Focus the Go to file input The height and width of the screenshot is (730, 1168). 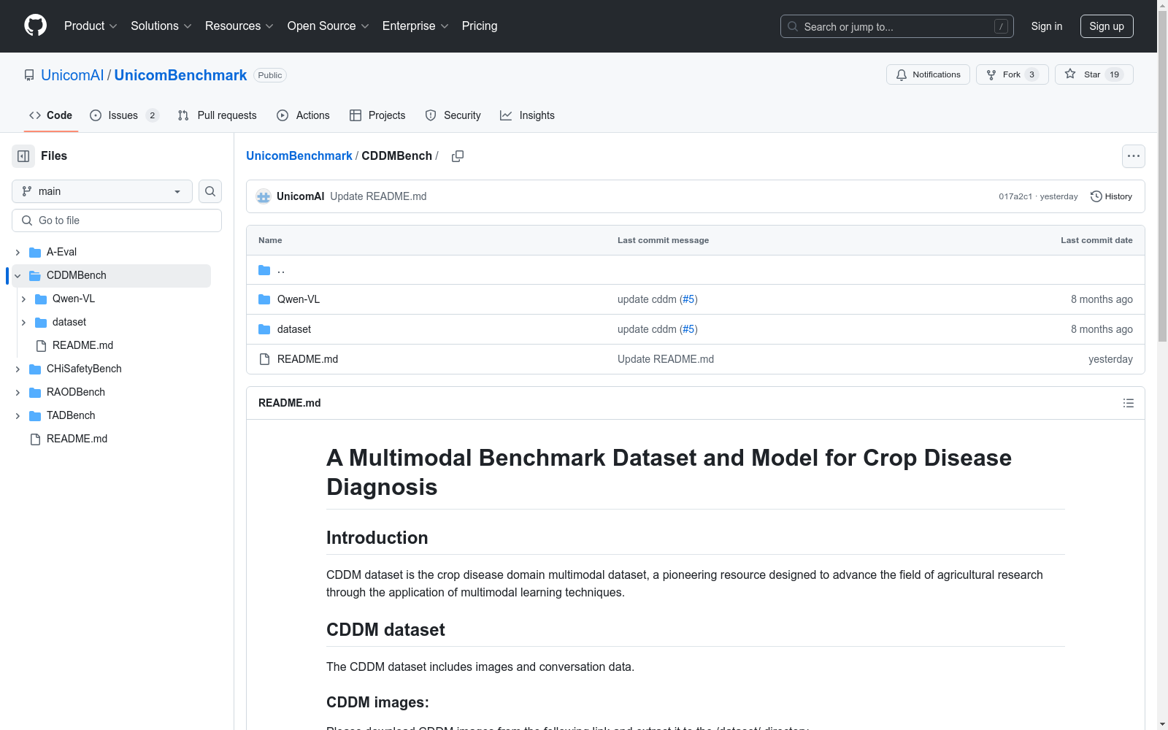tap(117, 220)
